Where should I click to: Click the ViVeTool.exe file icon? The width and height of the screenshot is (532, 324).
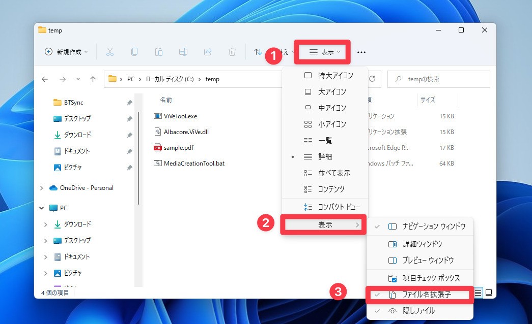click(x=157, y=116)
